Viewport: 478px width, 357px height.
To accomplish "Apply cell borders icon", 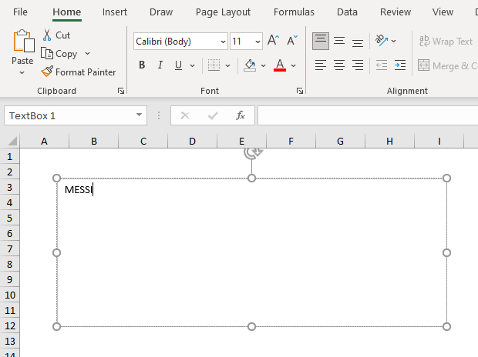I will tap(214, 65).
